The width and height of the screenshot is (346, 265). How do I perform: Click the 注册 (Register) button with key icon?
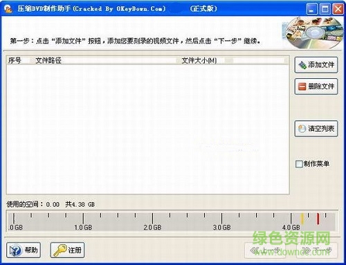67,250
